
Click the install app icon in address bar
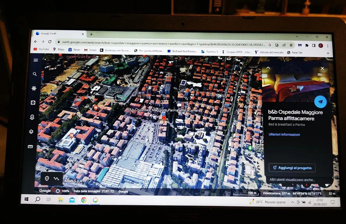(x=277, y=45)
